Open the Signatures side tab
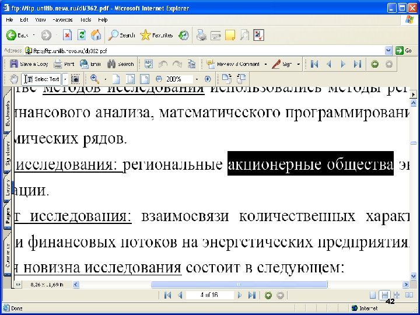This screenshot has width=420, height=315. (x=7, y=153)
